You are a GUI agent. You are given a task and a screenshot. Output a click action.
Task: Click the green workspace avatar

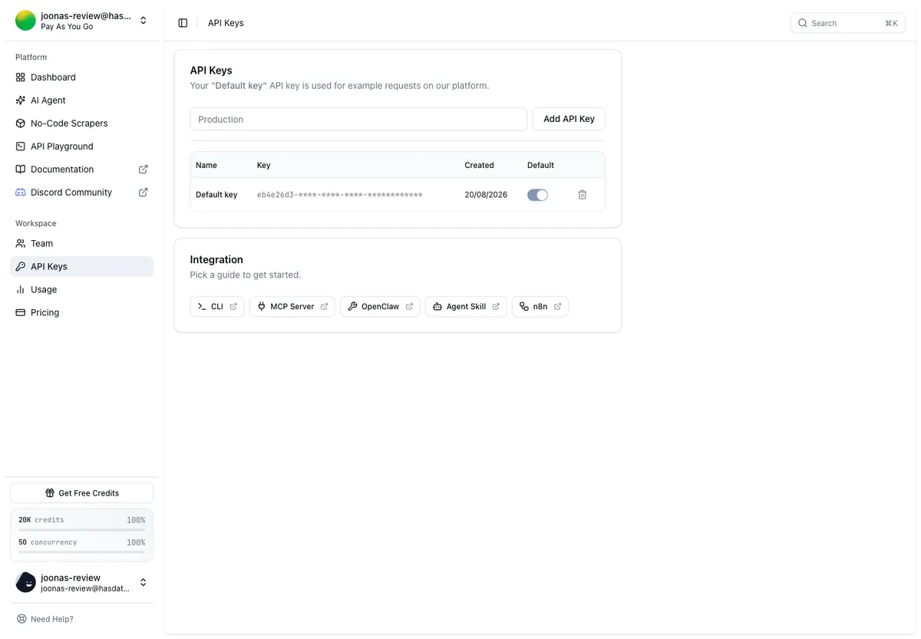coord(26,21)
